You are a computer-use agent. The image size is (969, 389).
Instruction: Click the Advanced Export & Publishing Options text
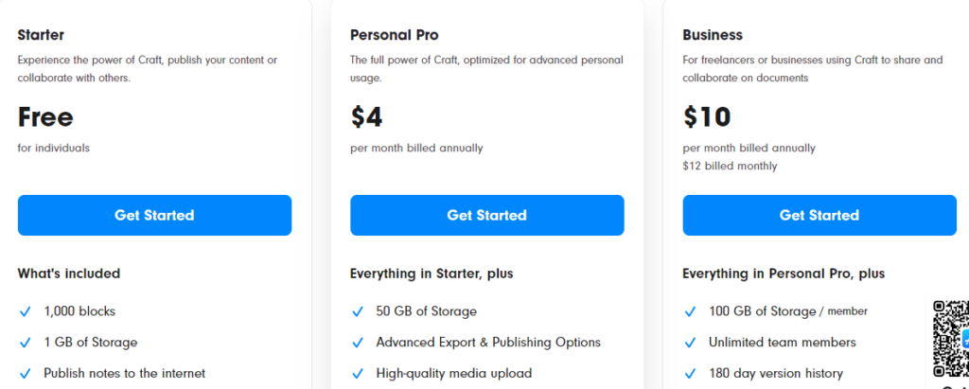(488, 343)
